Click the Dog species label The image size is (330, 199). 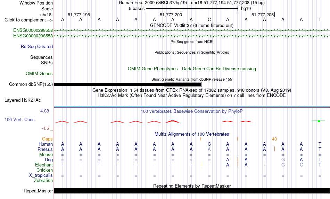(x=49, y=160)
